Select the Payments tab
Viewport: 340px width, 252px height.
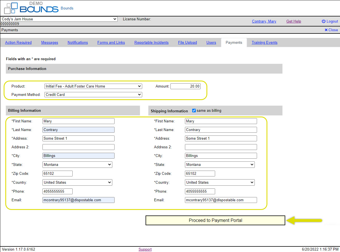234,42
